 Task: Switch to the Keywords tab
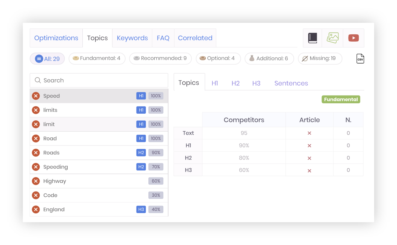click(132, 38)
